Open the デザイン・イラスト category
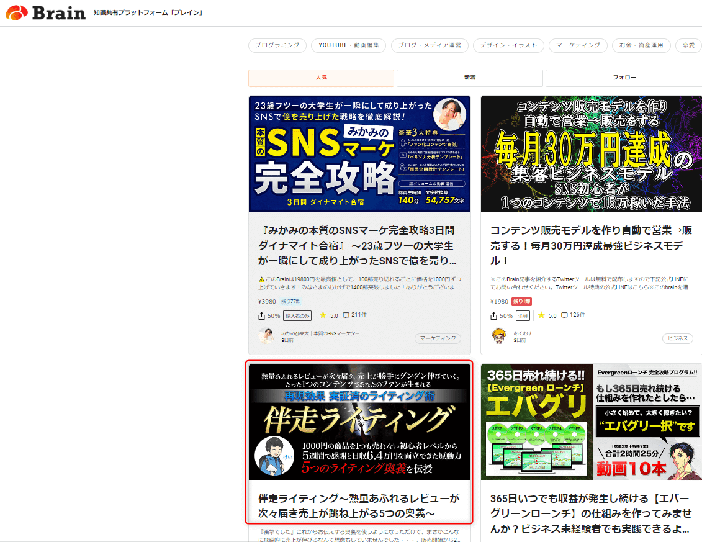The image size is (702, 542). [508, 45]
